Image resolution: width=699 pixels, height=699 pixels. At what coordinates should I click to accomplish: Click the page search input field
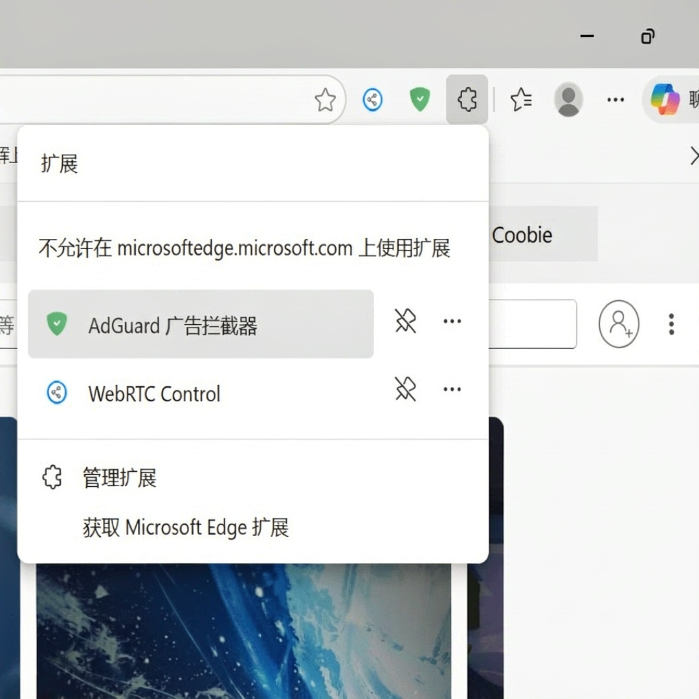coord(532,324)
